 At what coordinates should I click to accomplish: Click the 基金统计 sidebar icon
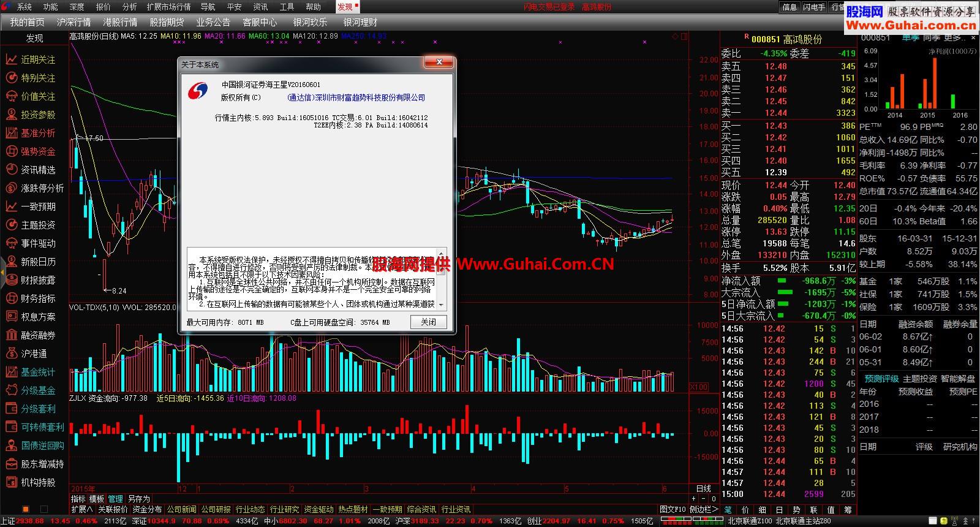tap(11, 372)
